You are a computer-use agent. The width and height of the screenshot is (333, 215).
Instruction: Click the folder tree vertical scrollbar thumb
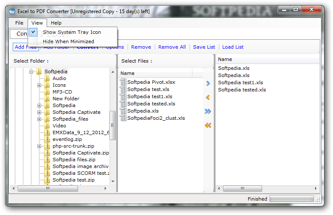(x=112, y=125)
